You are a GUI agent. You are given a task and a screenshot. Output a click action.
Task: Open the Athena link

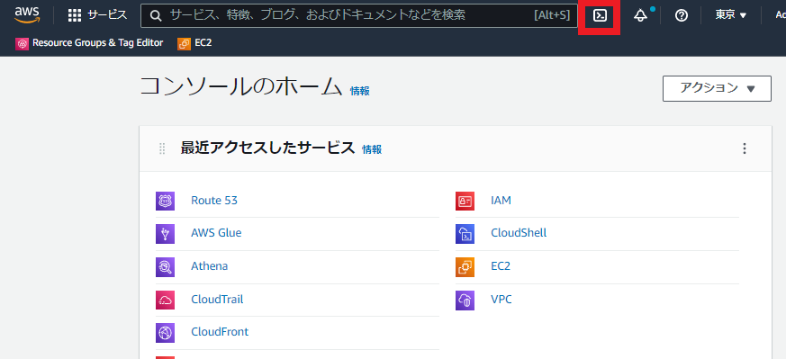(209, 265)
